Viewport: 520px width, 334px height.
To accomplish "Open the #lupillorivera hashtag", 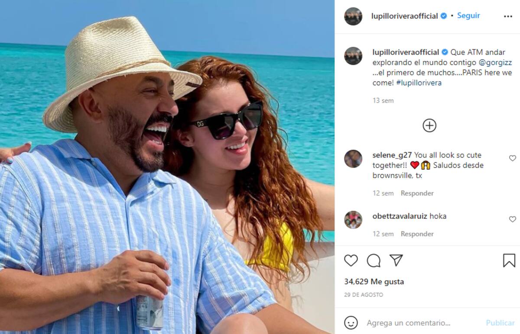I will pos(419,83).
